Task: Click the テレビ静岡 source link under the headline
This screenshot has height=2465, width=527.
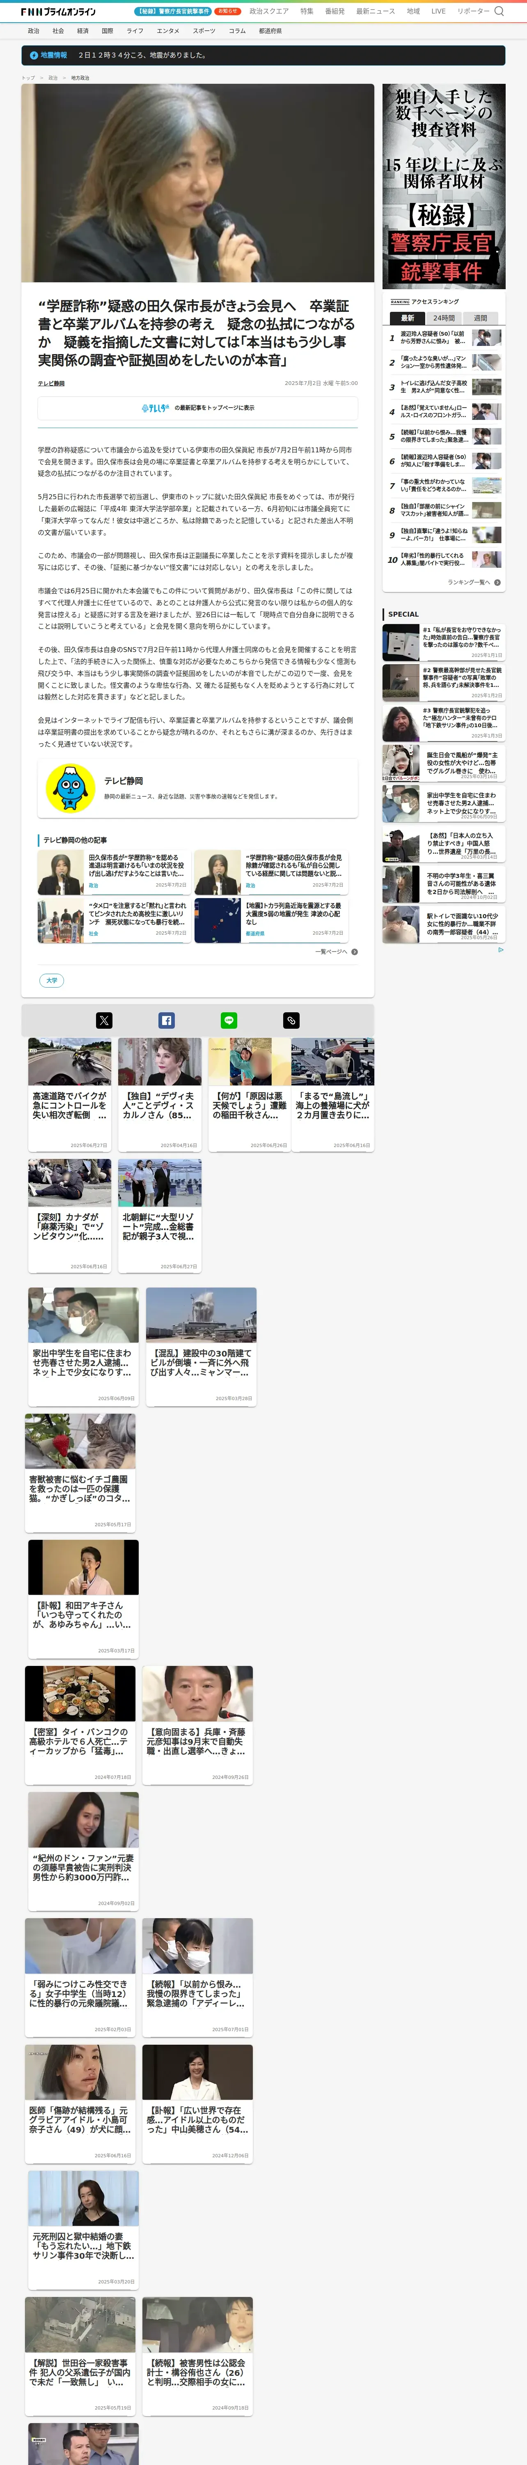Action: (52, 383)
